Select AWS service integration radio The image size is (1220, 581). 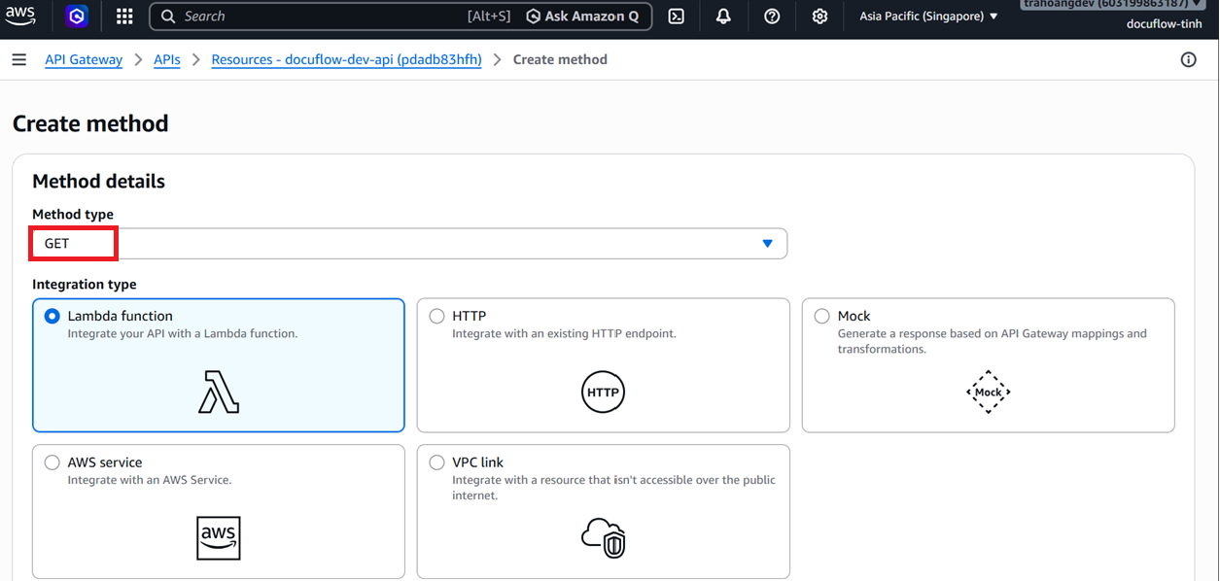(x=52, y=462)
